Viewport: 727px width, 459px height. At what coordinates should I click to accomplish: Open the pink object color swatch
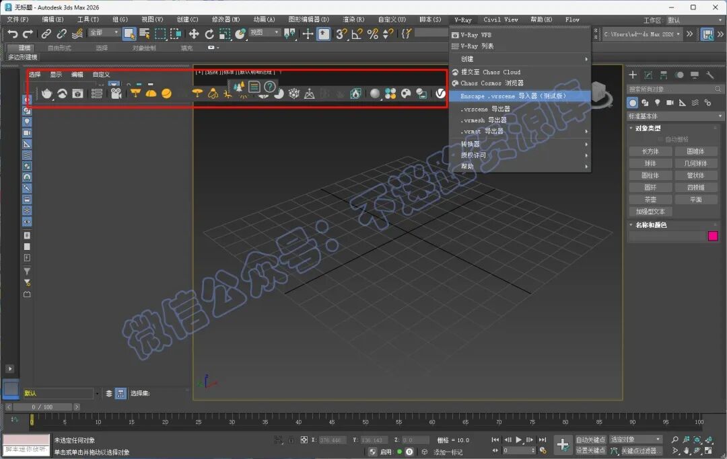pyautogui.click(x=713, y=236)
